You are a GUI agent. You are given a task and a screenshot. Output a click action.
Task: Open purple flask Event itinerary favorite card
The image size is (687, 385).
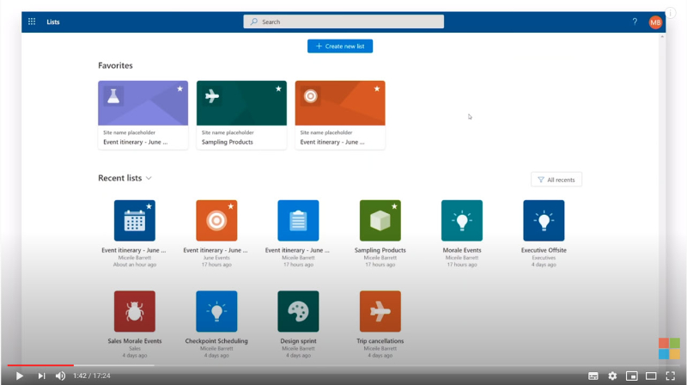[143, 115]
